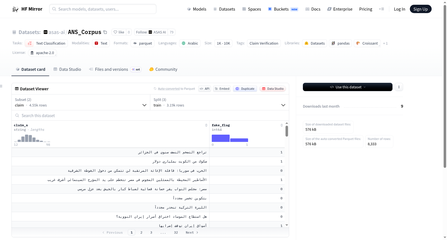Select current page 1 button
The image size is (447, 240).
point(132,232)
